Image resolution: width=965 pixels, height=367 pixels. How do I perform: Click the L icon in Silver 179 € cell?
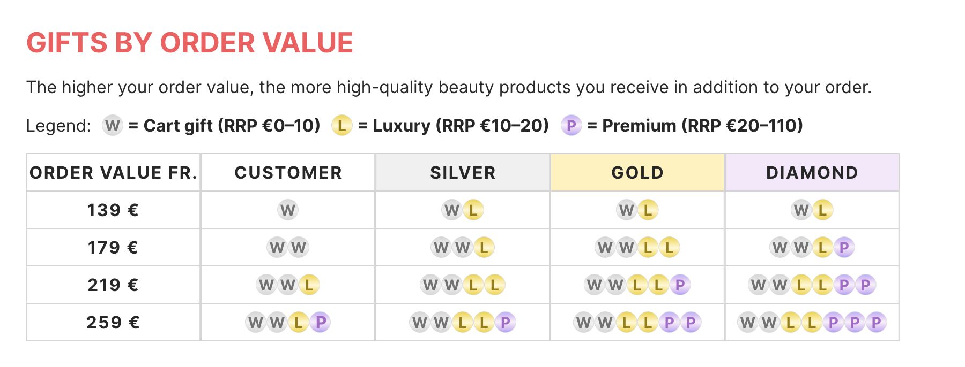point(484,247)
